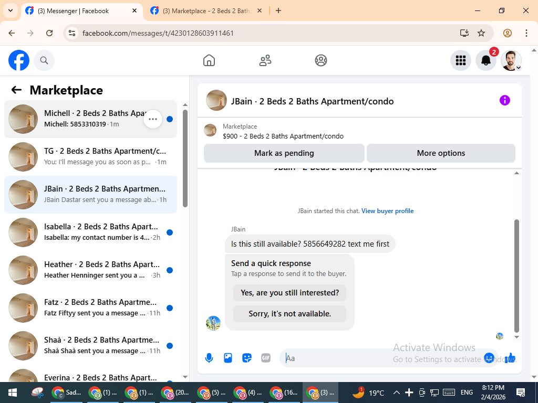Image resolution: width=538 pixels, height=403 pixels.
Task: Click the chat messages scrollbar
Action: 517,276
